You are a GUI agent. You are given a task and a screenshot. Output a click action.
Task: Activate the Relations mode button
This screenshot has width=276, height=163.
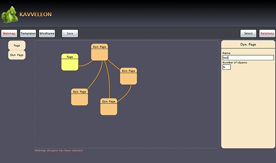pos(267,33)
